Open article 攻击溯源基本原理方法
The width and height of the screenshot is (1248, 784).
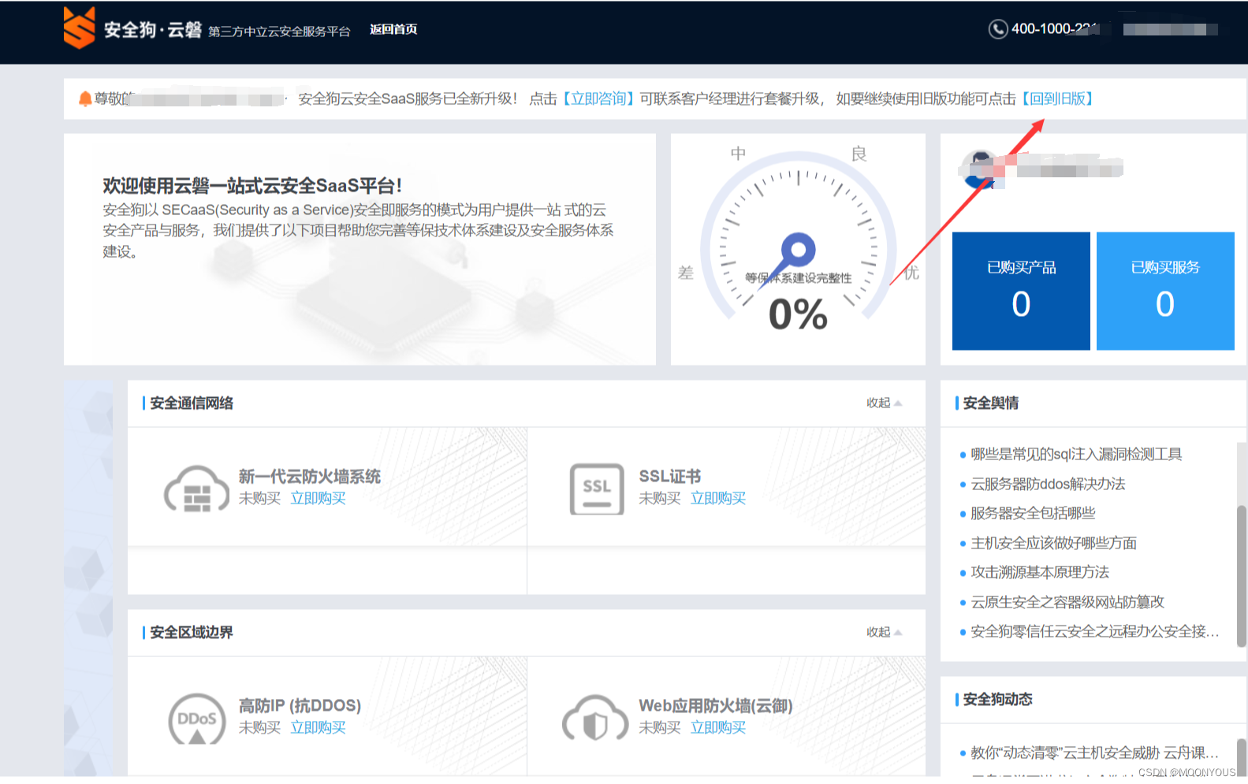1039,572
